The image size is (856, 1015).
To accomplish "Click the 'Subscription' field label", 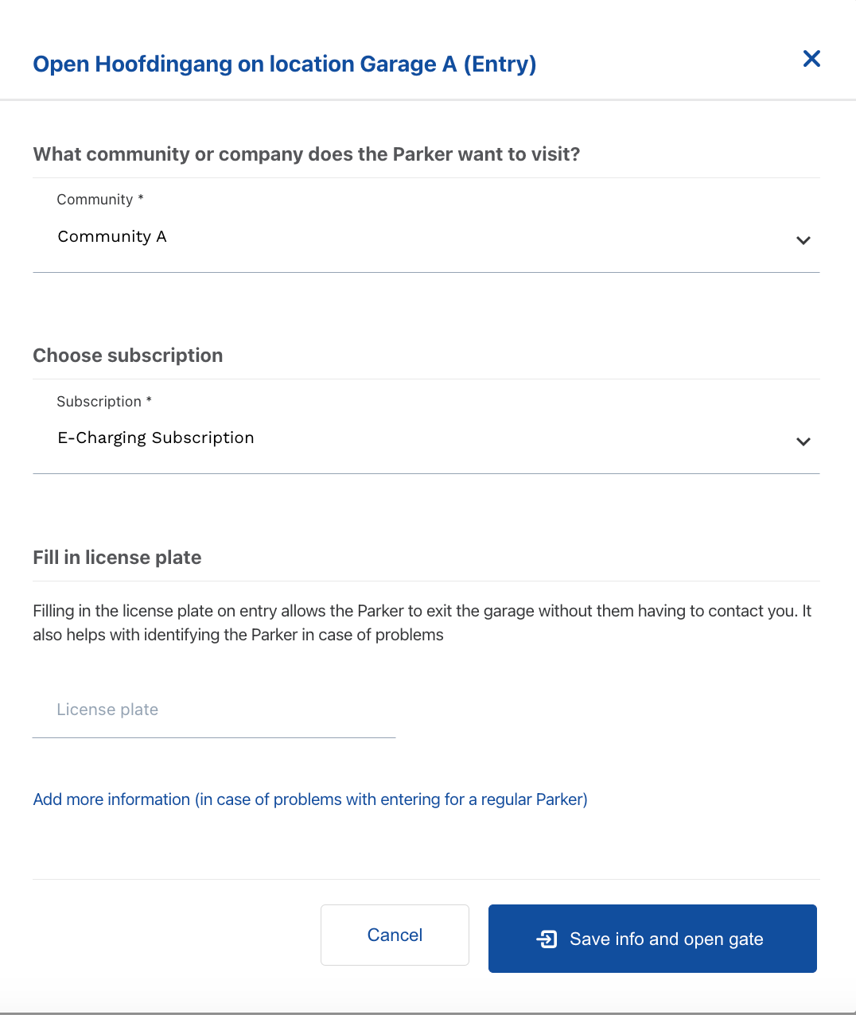I will click(x=99, y=402).
